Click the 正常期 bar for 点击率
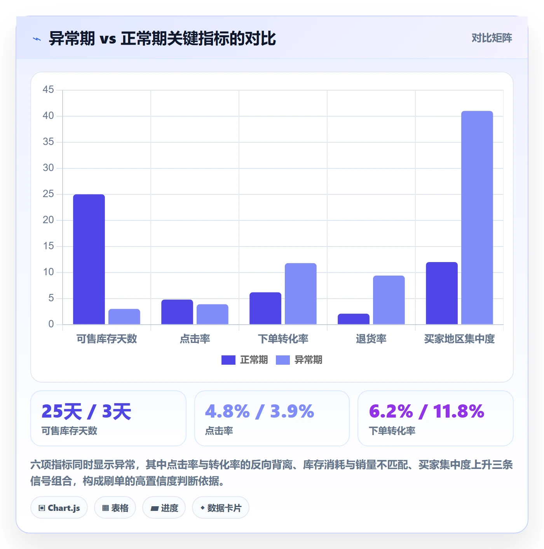The width and height of the screenshot is (544, 549). tap(177, 312)
